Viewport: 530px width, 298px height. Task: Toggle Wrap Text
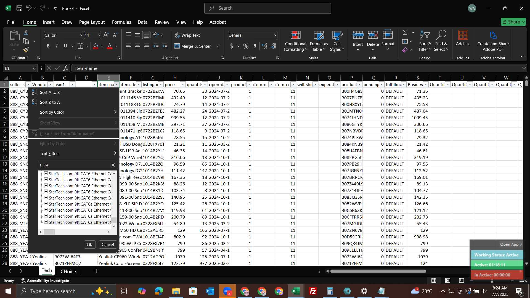(x=187, y=35)
